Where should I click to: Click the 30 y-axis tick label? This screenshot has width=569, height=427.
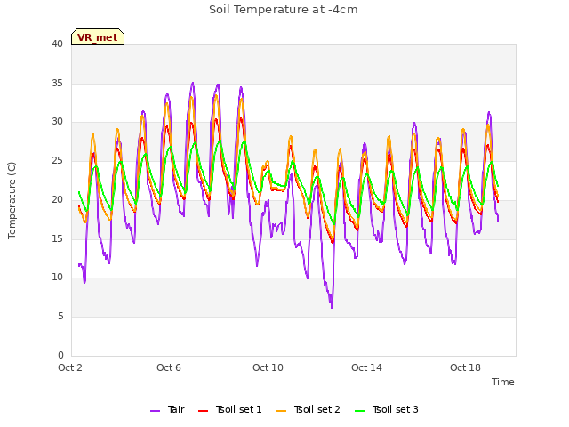point(57,122)
